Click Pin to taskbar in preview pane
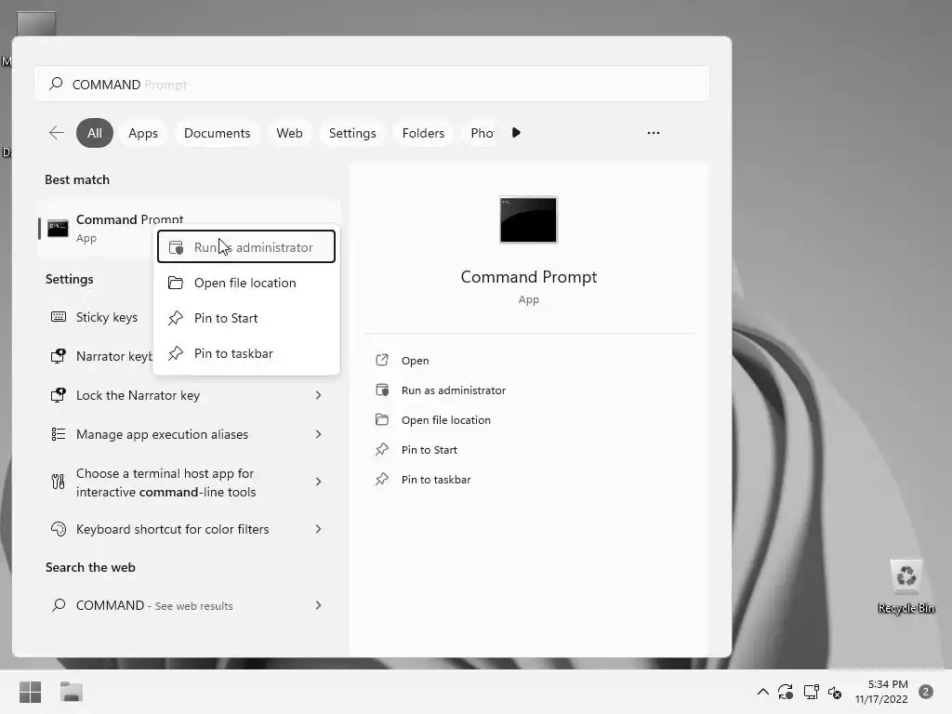Screen dimensions: 952x714 [x=436, y=480]
